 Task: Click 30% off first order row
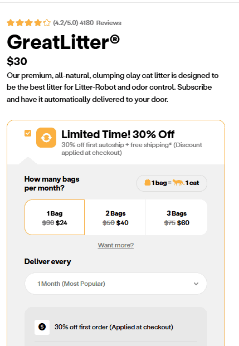point(116,327)
